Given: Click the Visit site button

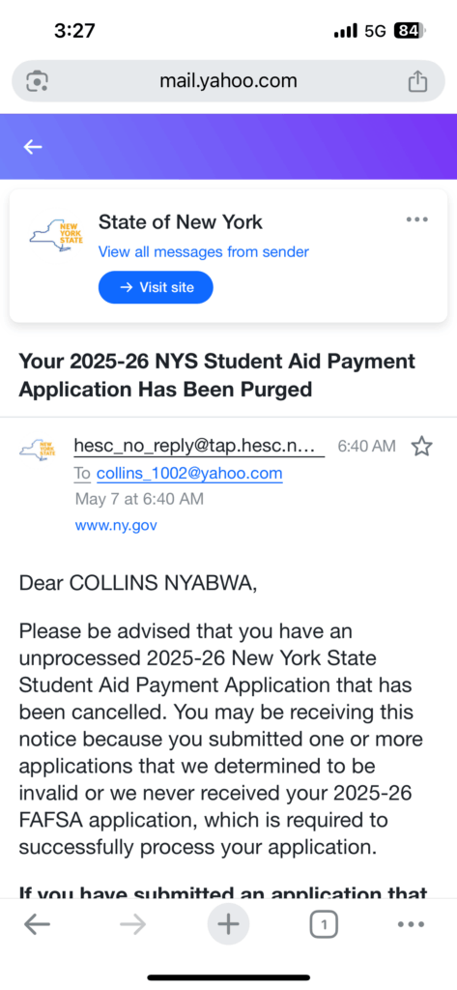Looking at the screenshot, I should click(x=156, y=287).
